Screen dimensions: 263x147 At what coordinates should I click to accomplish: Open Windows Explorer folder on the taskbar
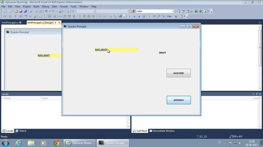tap(31, 143)
